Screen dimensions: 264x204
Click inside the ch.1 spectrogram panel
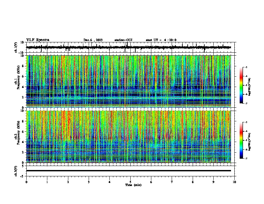point(129,81)
